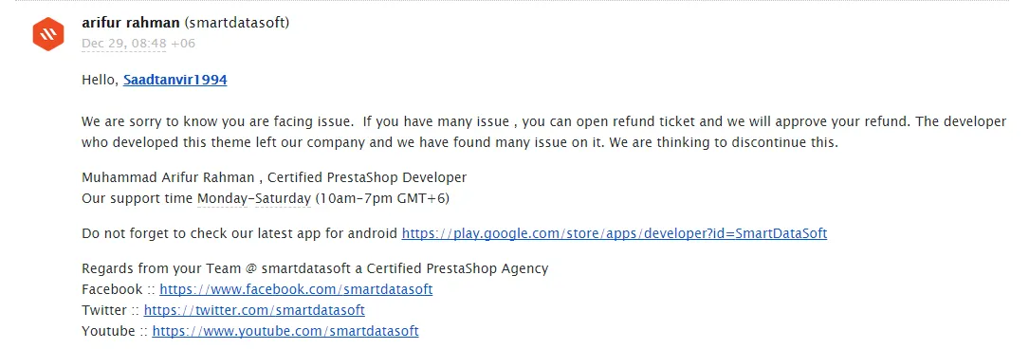Click the 'Youtube ::' label
Image resolution: width=1029 pixels, height=349 pixels.
pos(115,331)
